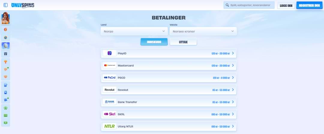Select the Mastercard payment method label
Viewport: 324px width, 134px height.
(x=126, y=66)
